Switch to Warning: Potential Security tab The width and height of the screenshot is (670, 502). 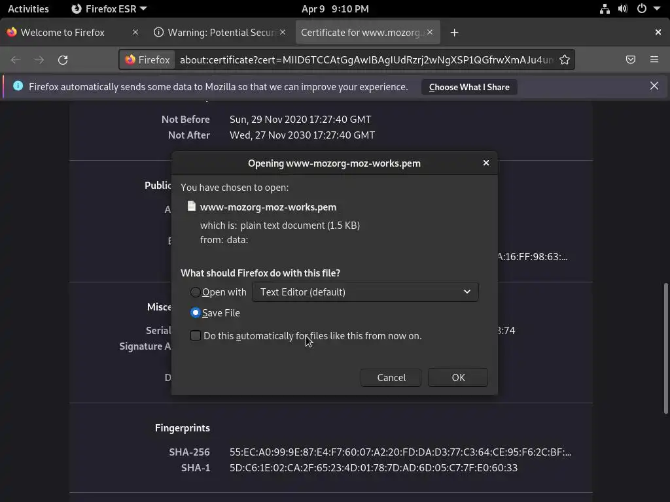coord(222,33)
